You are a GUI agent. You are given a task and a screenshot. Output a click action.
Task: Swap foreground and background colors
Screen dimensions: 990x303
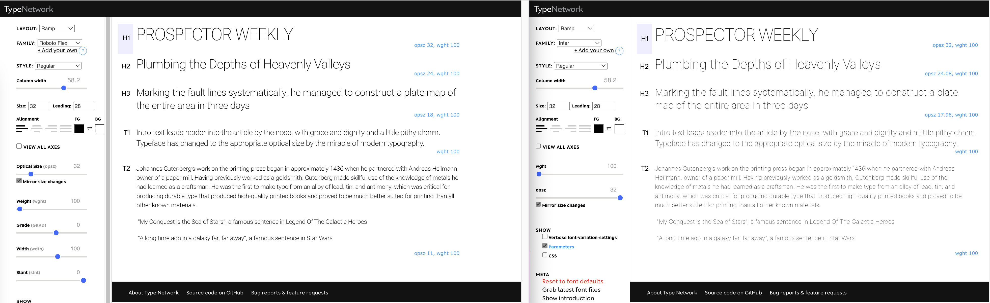pyautogui.click(x=90, y=129)
